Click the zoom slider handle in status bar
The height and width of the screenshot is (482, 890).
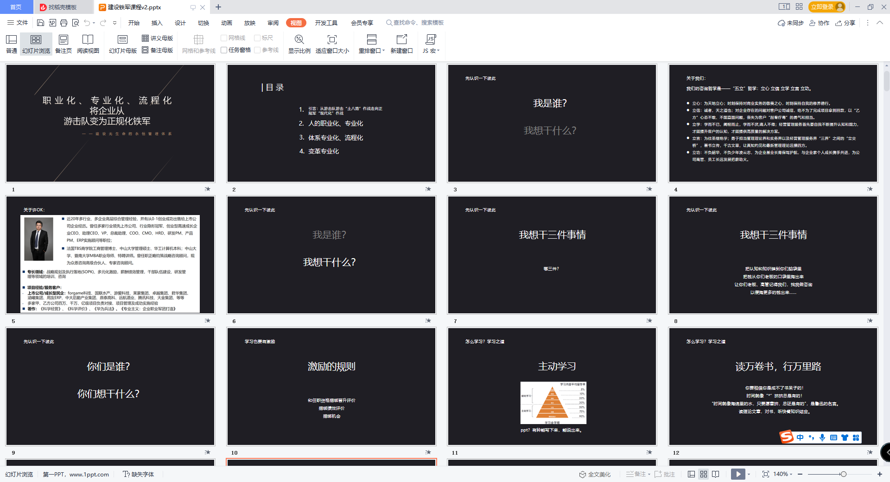click(843, 474)
